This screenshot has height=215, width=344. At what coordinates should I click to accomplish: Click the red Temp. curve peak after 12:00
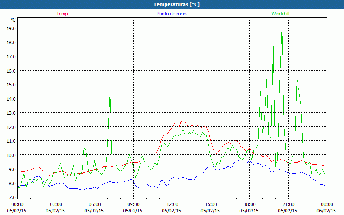pyautogui.click(x=182, y=121)
